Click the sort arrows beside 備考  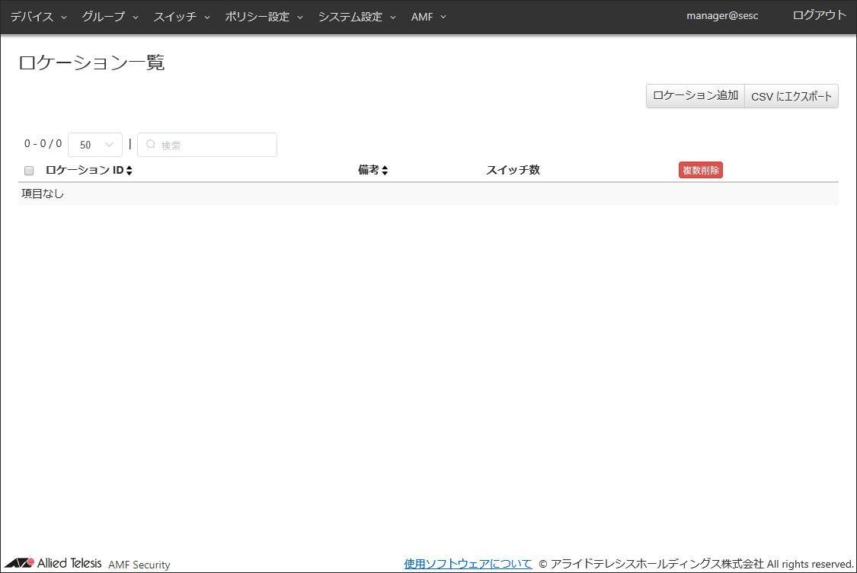(385, 171)
